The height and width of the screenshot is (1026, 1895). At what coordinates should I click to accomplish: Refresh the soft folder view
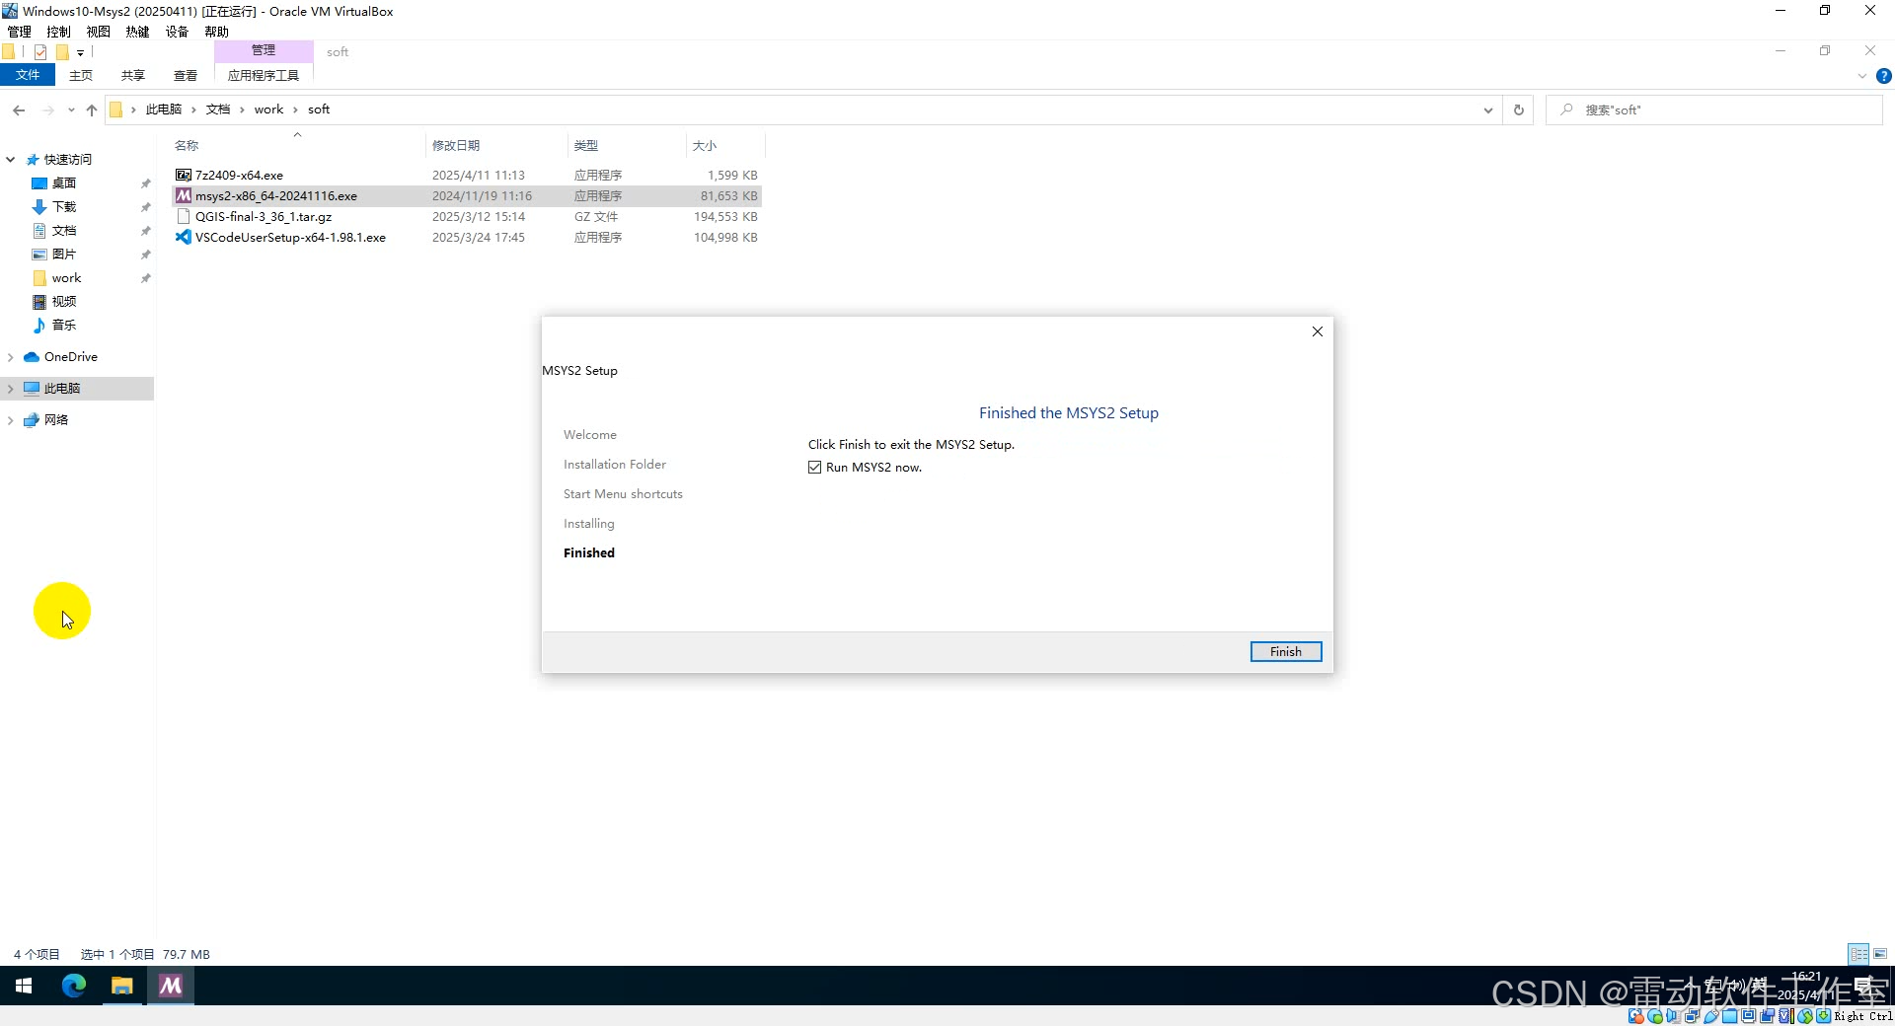[x=1518, y=110]
